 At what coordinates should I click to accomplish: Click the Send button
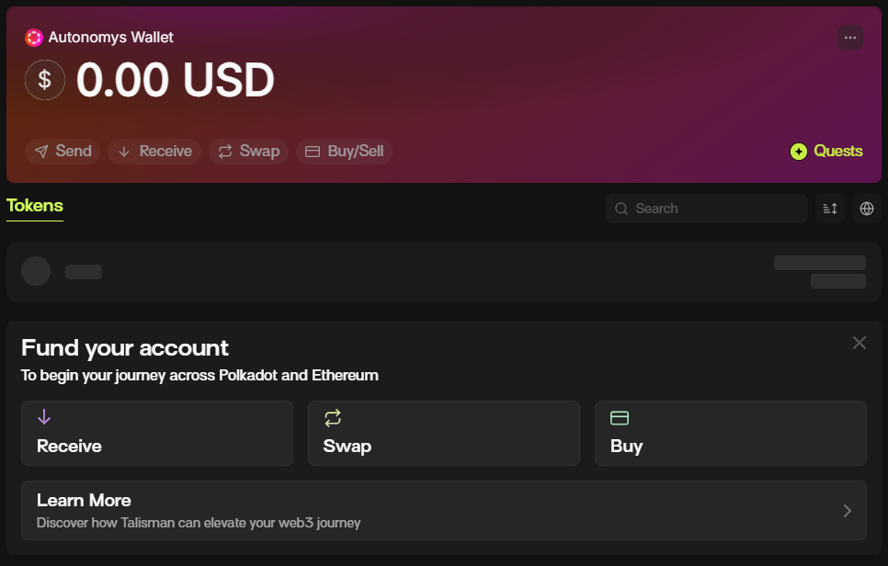pyautogui.click(x=63, y=152)
